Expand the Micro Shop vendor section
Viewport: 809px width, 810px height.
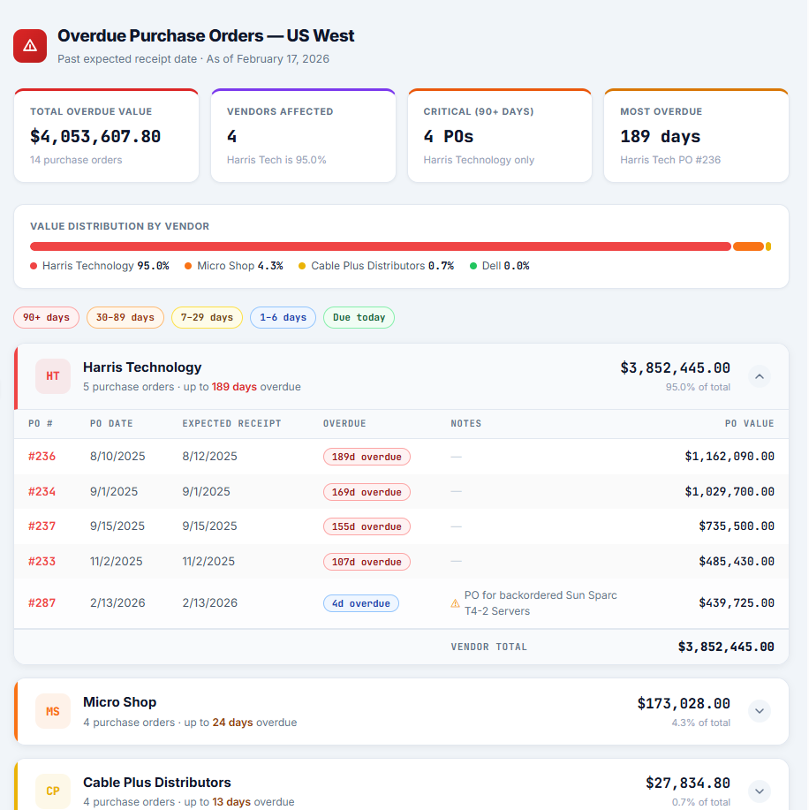pos(760,711)
